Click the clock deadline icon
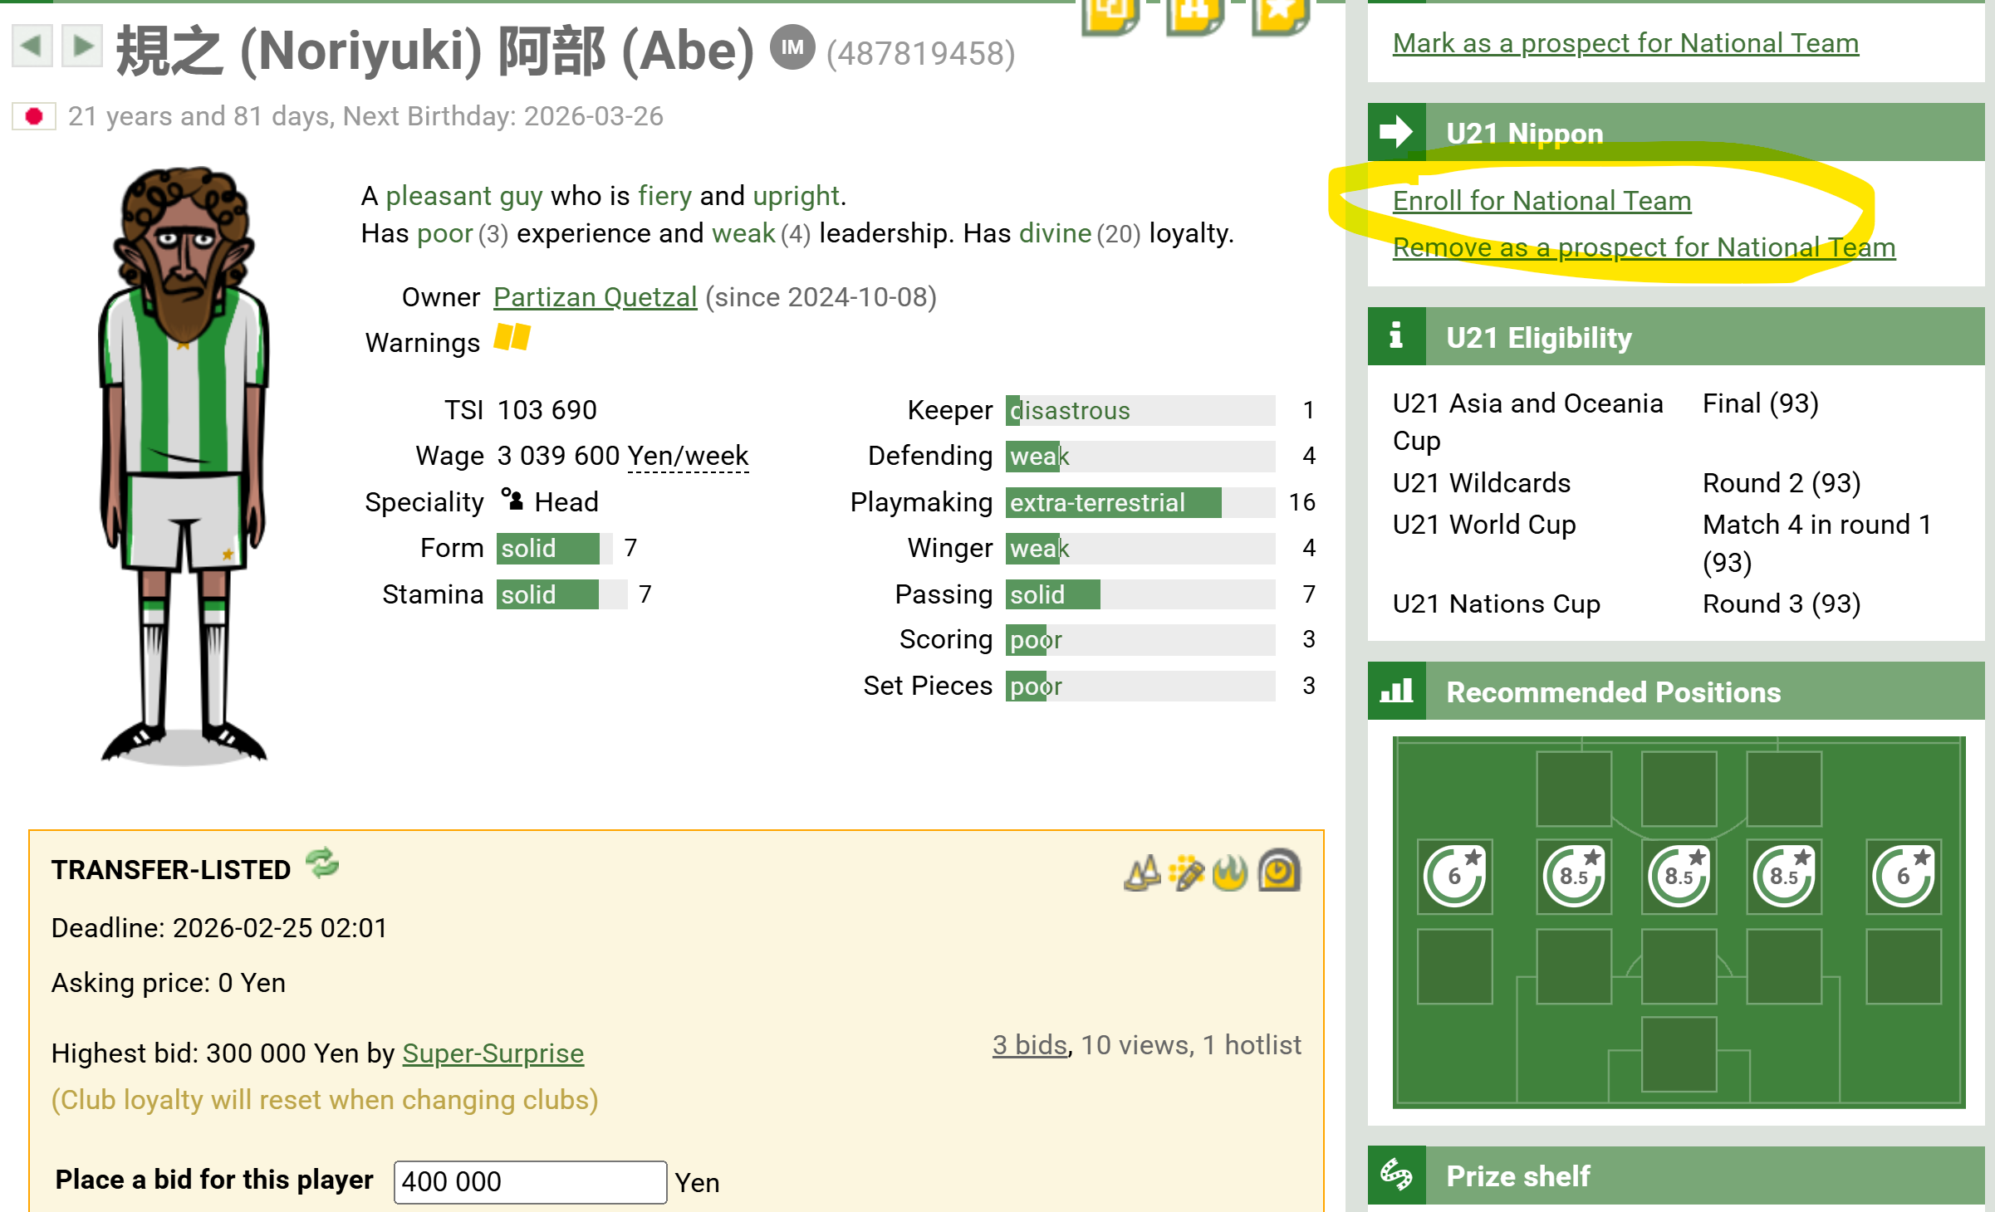Image resolution: width=1995 pixels, height=1212 pixels. [x=1278, y=871]
